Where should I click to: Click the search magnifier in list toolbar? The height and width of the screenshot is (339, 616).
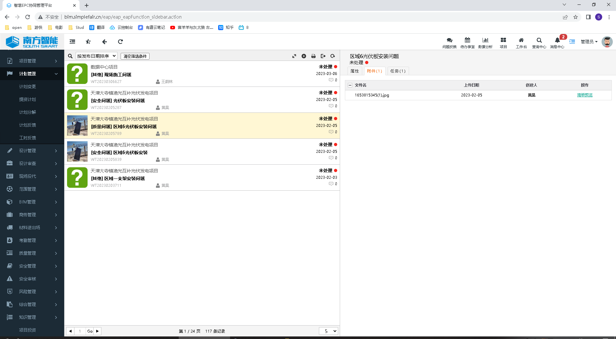tap(70, 56)
